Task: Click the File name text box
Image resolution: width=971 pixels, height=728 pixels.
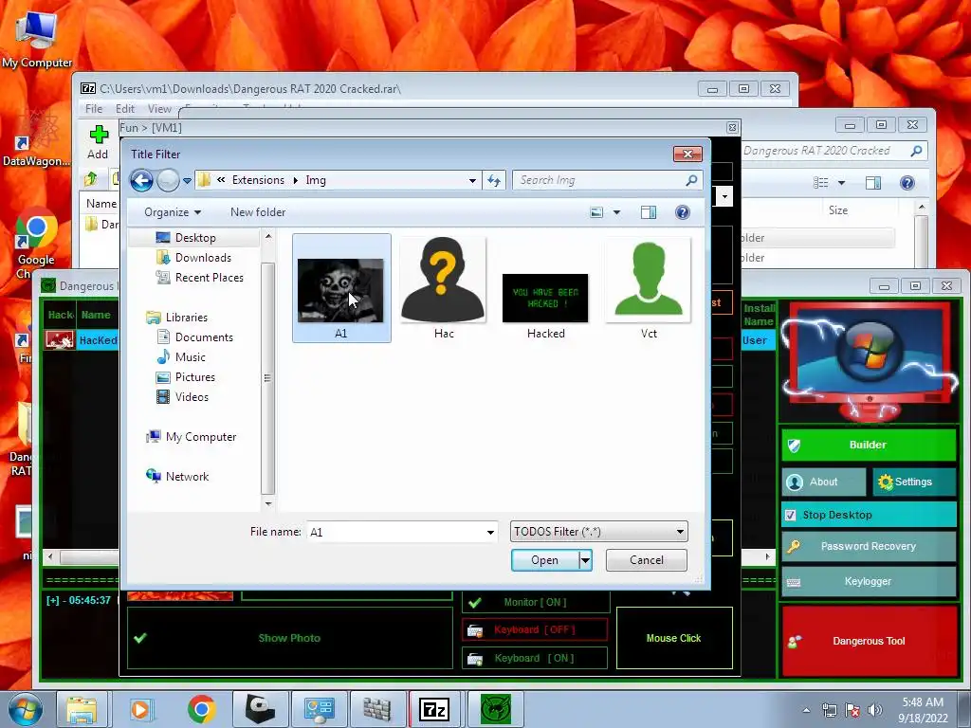Action: pos(395,533)
